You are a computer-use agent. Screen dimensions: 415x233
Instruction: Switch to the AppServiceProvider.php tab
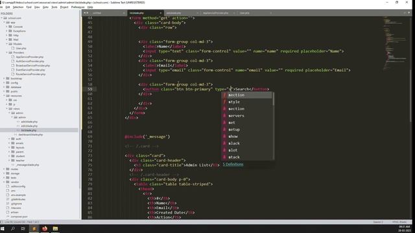click(x=215, y=13)
